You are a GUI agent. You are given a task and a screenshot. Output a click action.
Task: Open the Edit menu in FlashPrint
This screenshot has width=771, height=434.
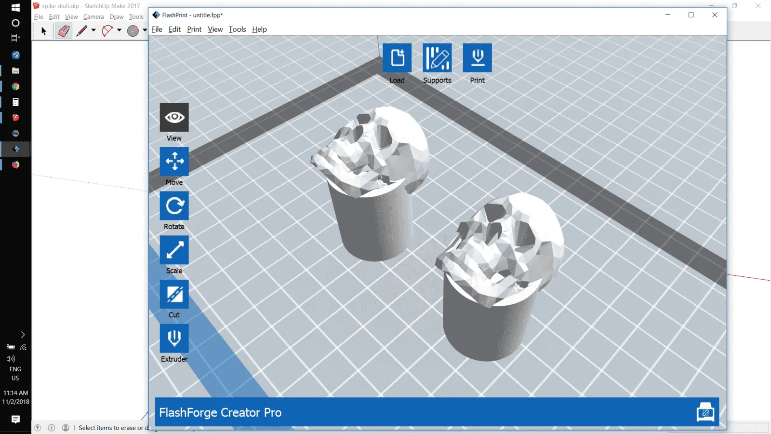pos(174,29)
